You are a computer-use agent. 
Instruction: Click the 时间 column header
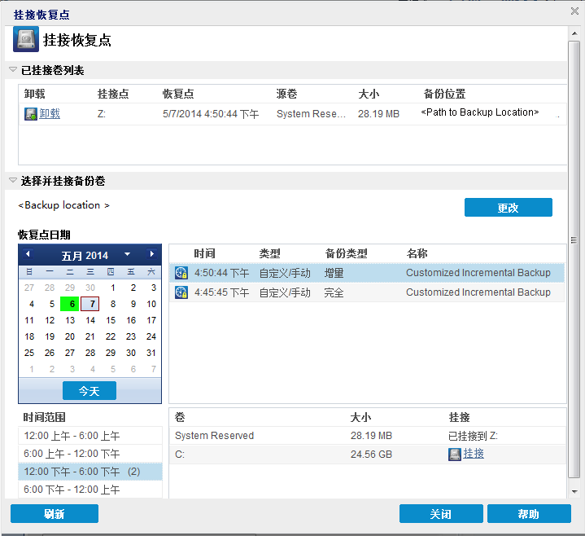click(x=204, y=253)
